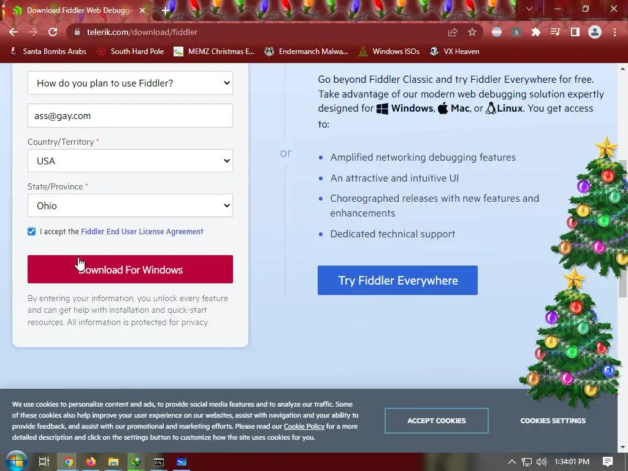This screenshot has height=471, width=628.
Task: Expand 'How do you plan to use Fiddler?' dropdown
Action: click(130, 83)
